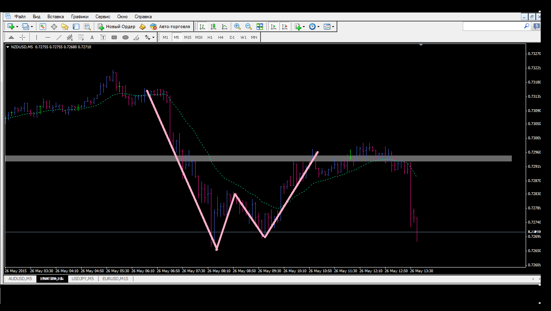Set timeframe to M15
This screenshot has height=311, width=551.
188,38
